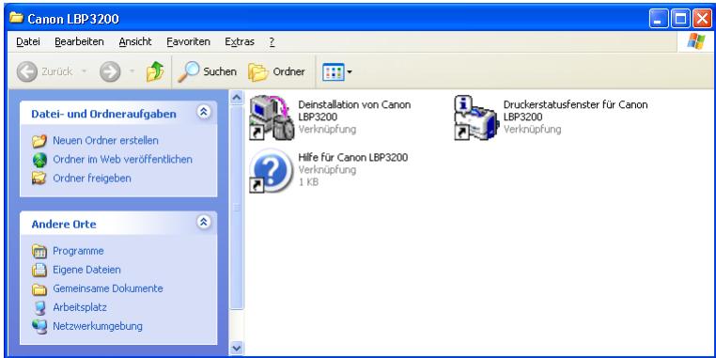This screenshot has height=358, width=716.
Task: Select the Hilfe für Canon LBP3200 label
Action: pos(352,158)
